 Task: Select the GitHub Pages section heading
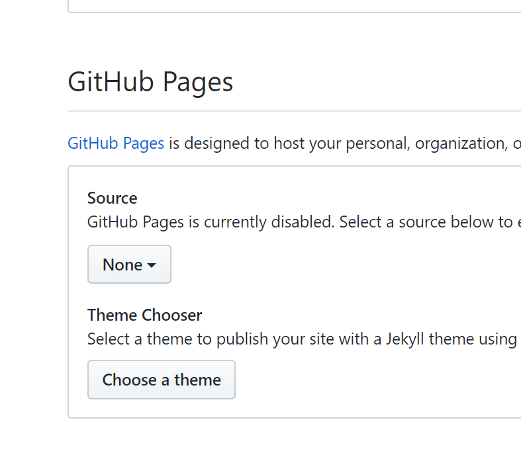tap(150, 82)
